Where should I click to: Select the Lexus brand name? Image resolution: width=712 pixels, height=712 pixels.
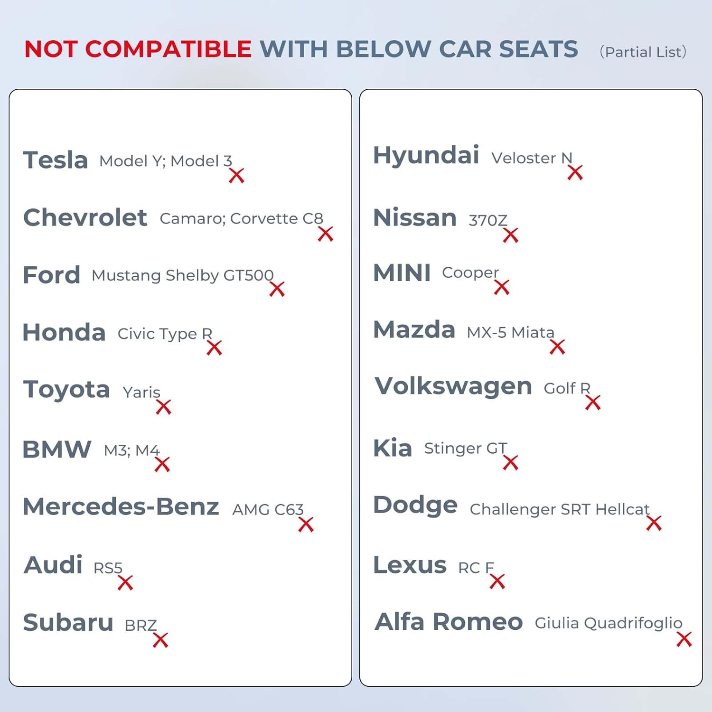coord(410,565)
